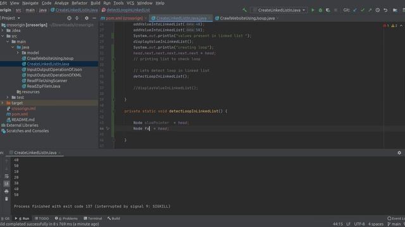The width and height of the screenshot is (405, 227).
Task: Open the Terminal tool window
Action: 93,219
